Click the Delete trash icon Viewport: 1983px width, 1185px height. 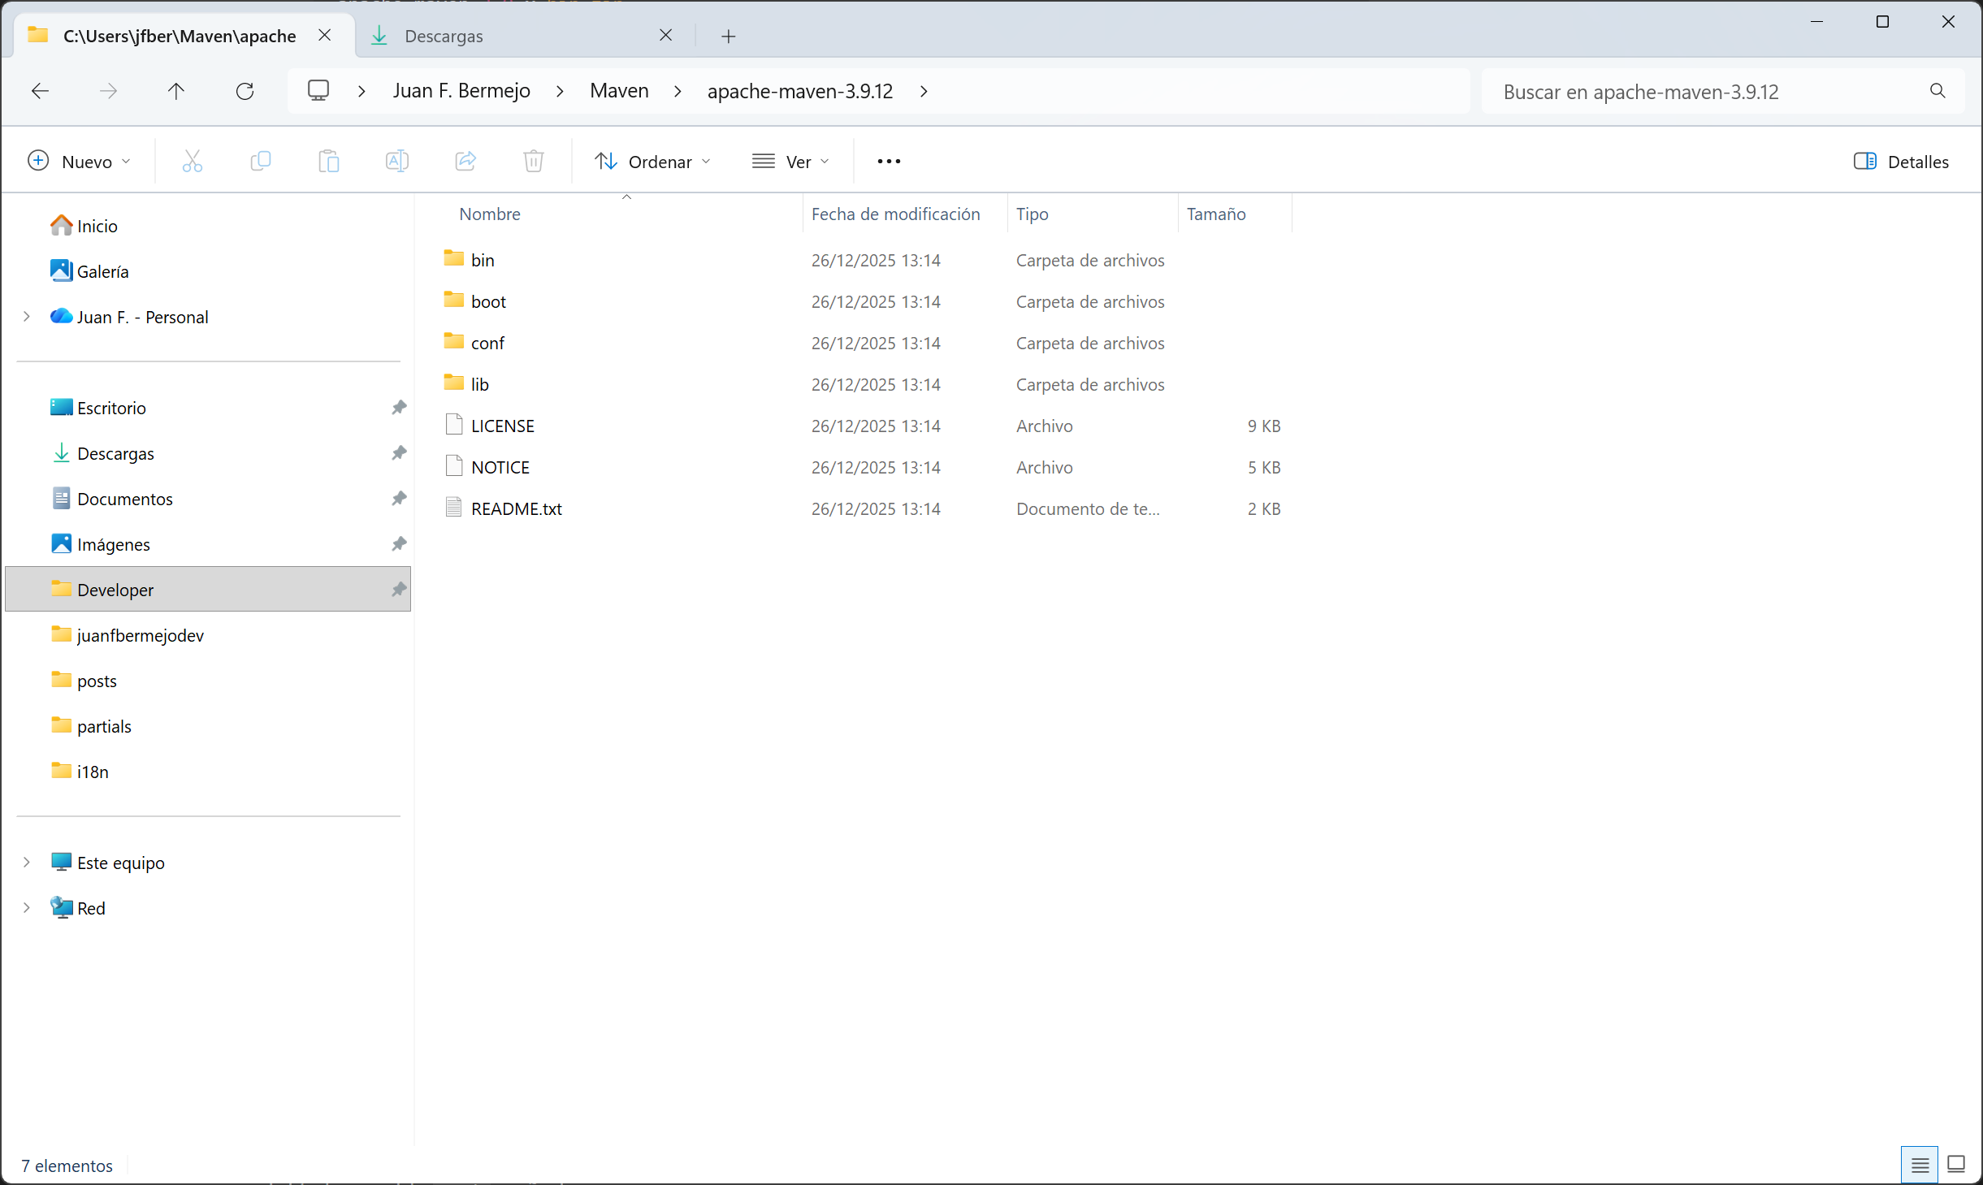533,161
